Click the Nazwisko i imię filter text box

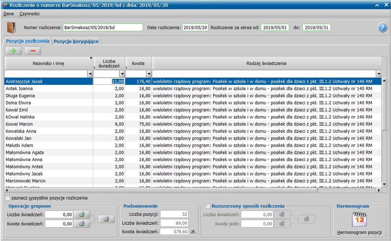tap(46, 73)
